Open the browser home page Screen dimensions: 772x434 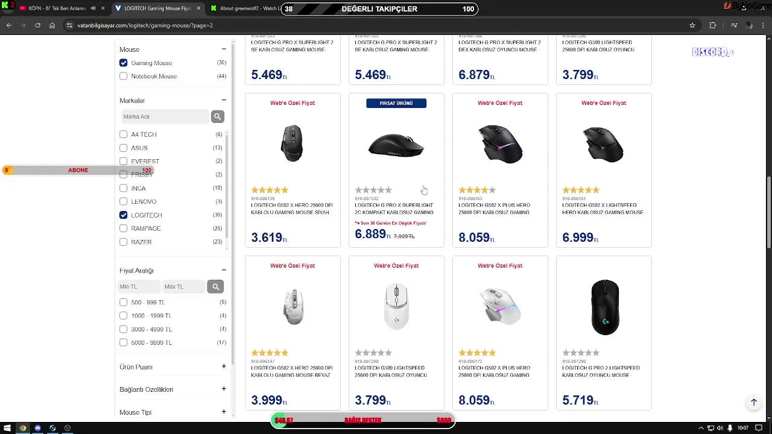(x=52, y=25)
